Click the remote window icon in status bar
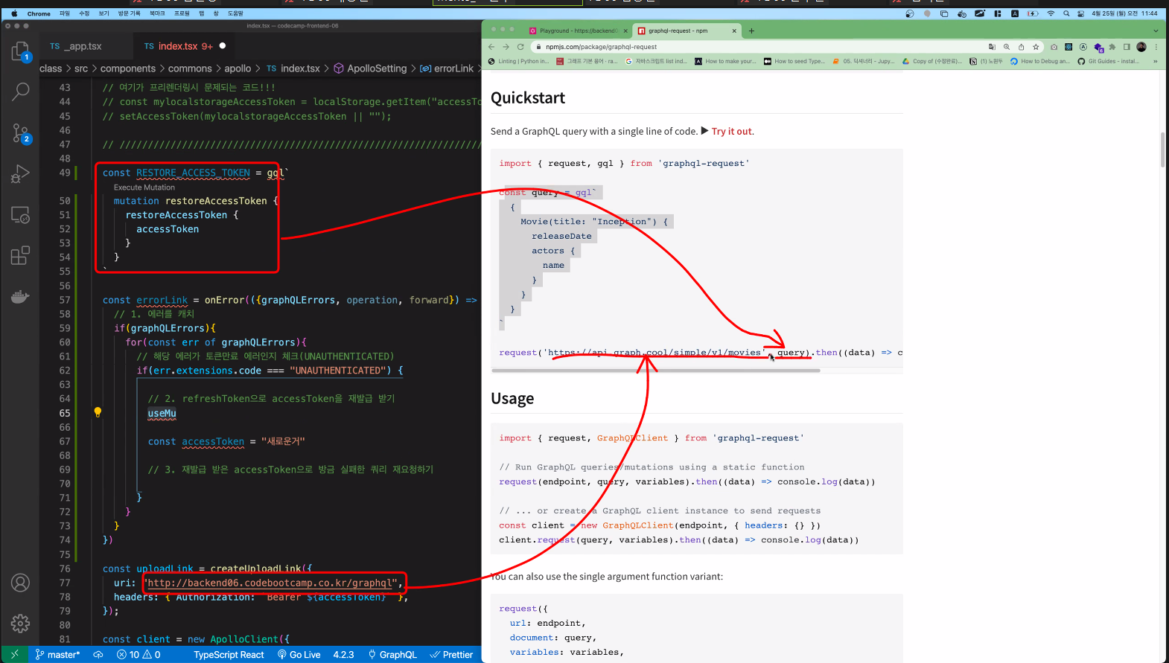This screenshot has width=1169, height=663. click(14, 655)
